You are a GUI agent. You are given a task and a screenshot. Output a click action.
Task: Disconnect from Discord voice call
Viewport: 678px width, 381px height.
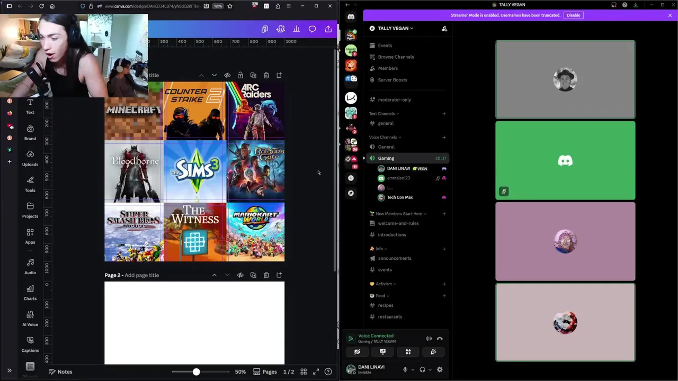coord(440,339)
